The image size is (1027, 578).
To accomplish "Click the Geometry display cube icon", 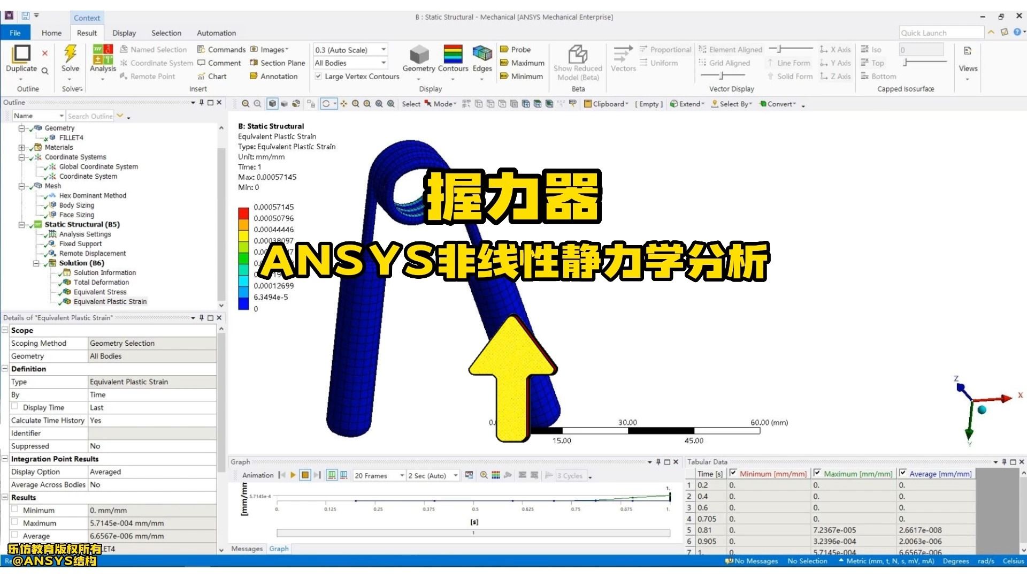I will tap(419, 54).
